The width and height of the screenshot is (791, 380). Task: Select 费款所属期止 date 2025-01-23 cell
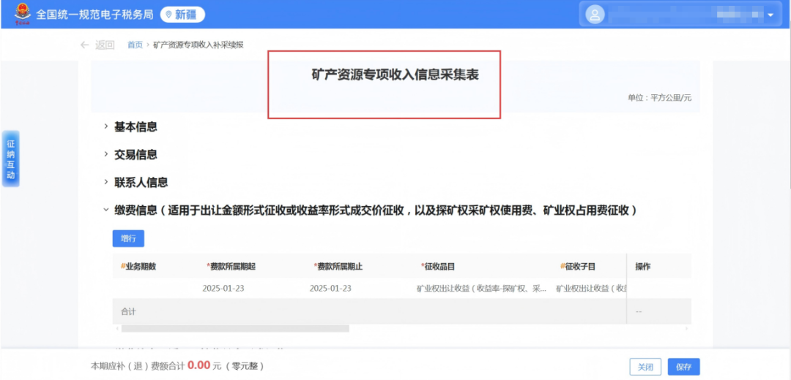click(x=330, y=289)
